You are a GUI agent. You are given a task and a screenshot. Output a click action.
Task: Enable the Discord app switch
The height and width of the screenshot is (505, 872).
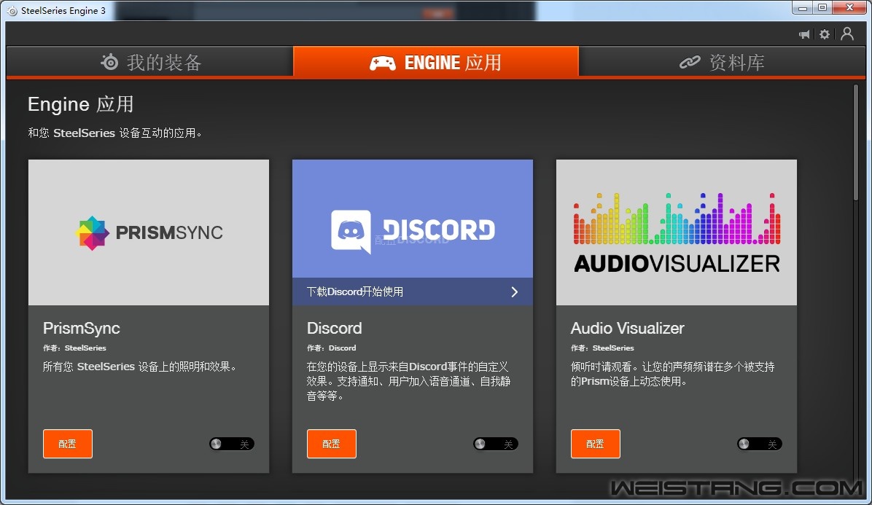click(x=496, y=444)
